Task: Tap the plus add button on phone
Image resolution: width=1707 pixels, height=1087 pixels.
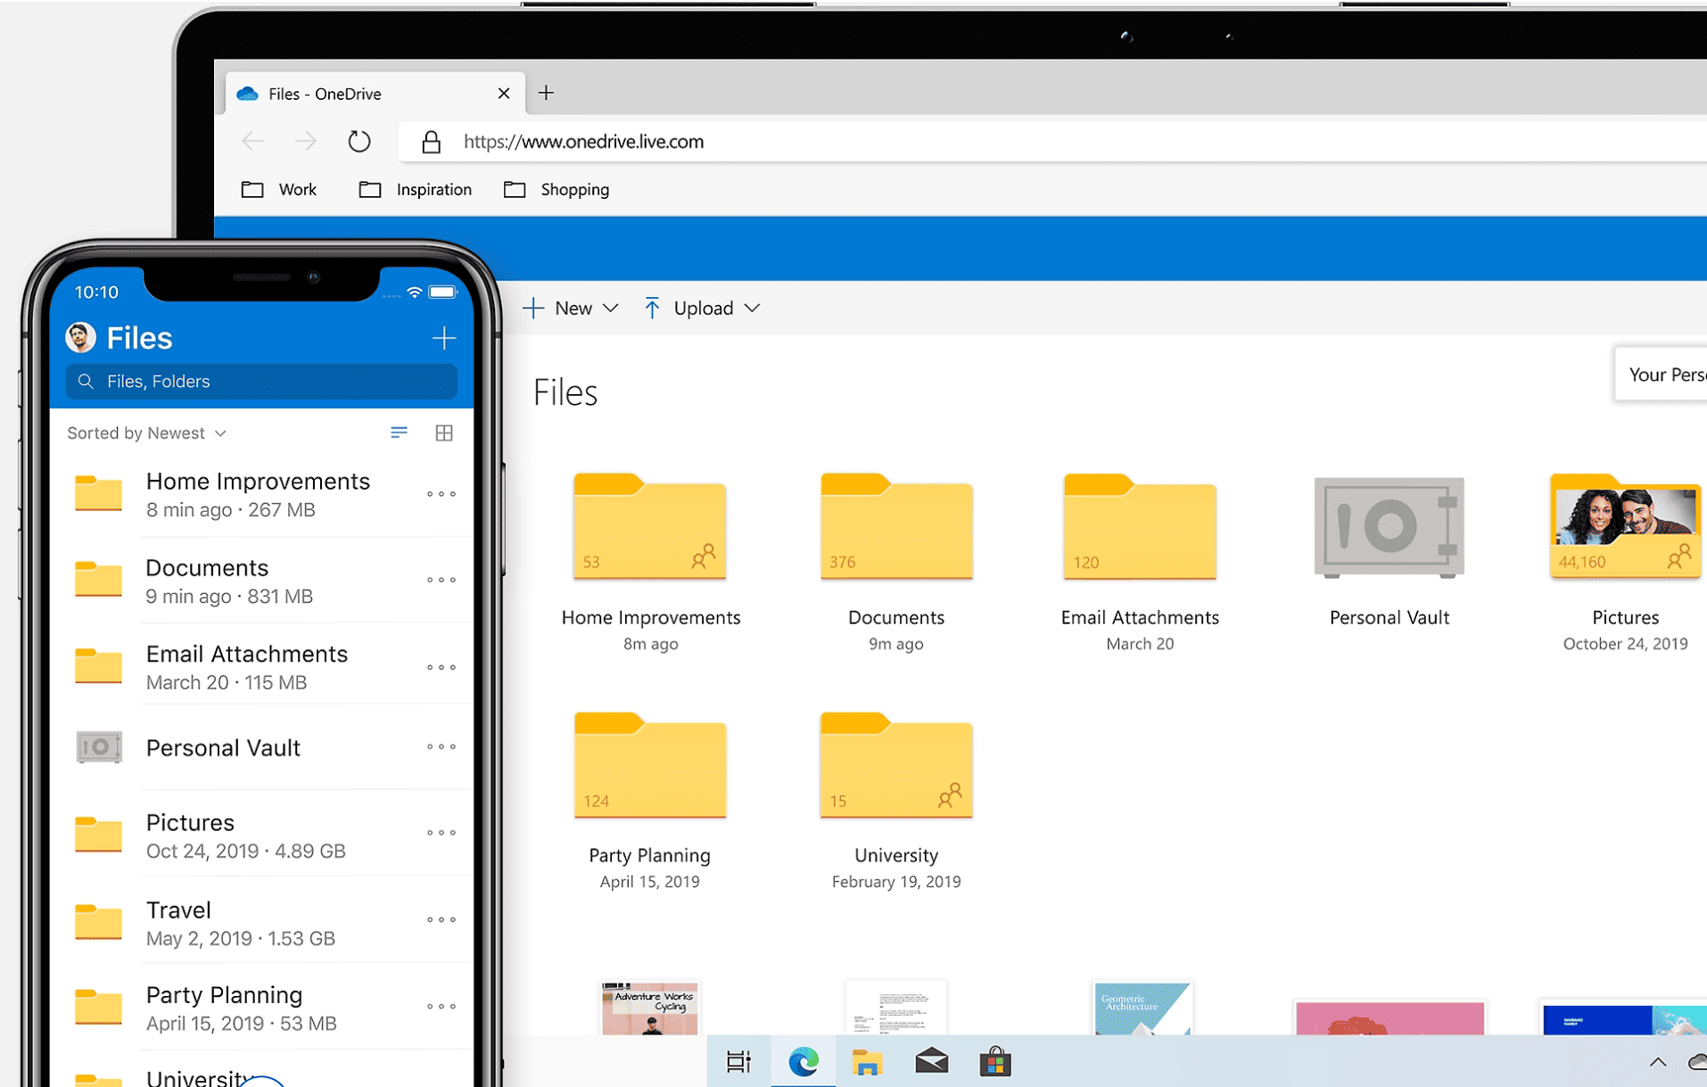Action: pyautogui.click(x=443, y=338)
